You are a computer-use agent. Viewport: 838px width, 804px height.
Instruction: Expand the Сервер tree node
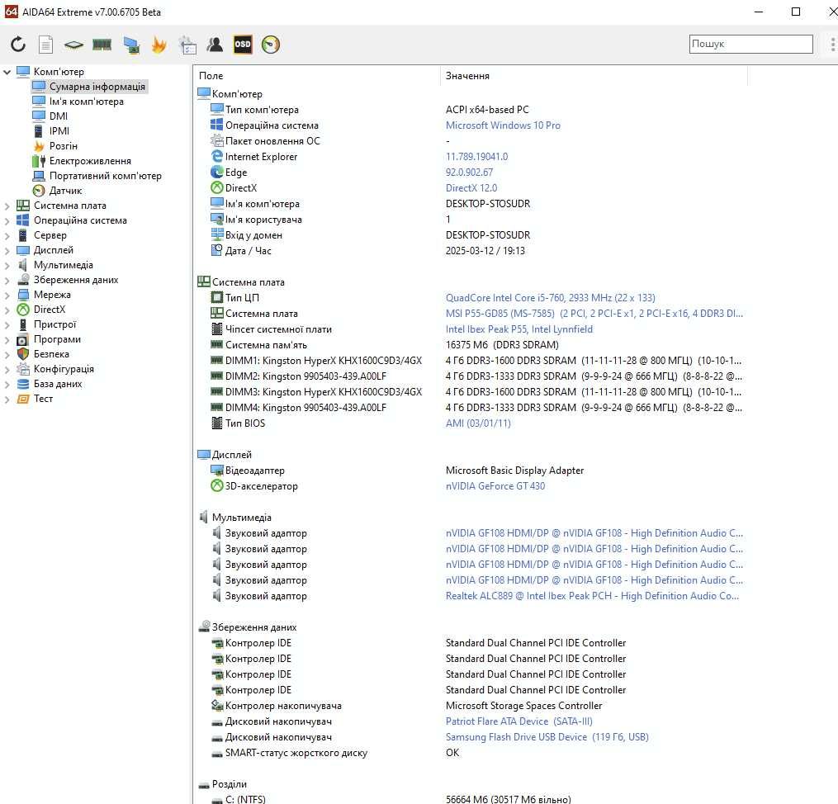[x=7, y=235]
